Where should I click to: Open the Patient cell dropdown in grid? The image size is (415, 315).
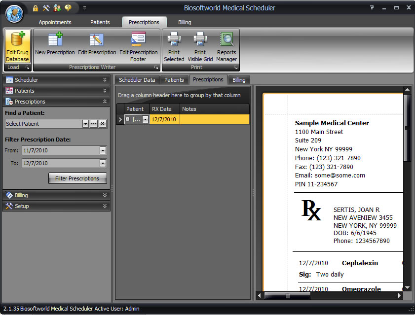pyautogui.click(x=145, y=119)
